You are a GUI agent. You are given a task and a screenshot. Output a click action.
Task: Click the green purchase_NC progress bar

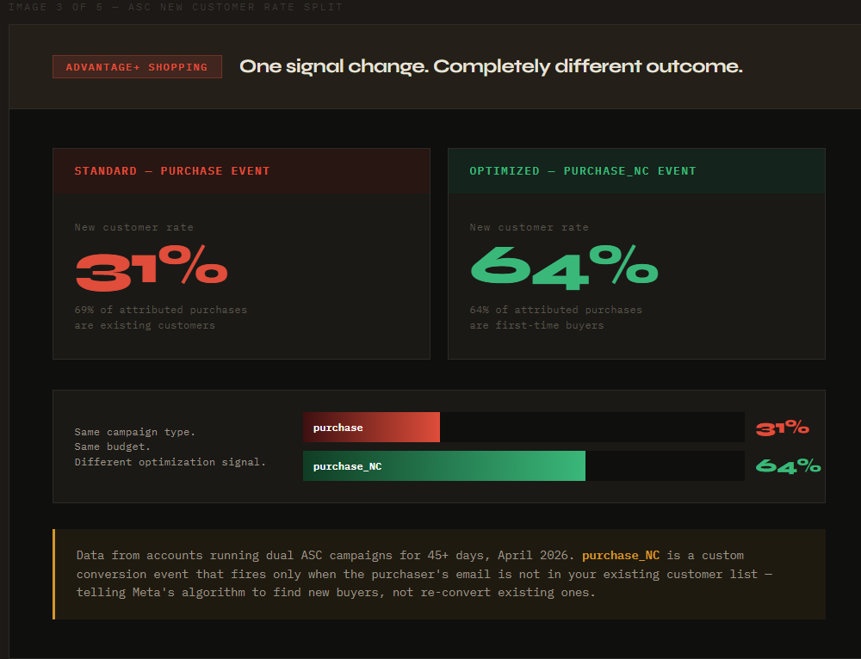click(x=444, y=465)
